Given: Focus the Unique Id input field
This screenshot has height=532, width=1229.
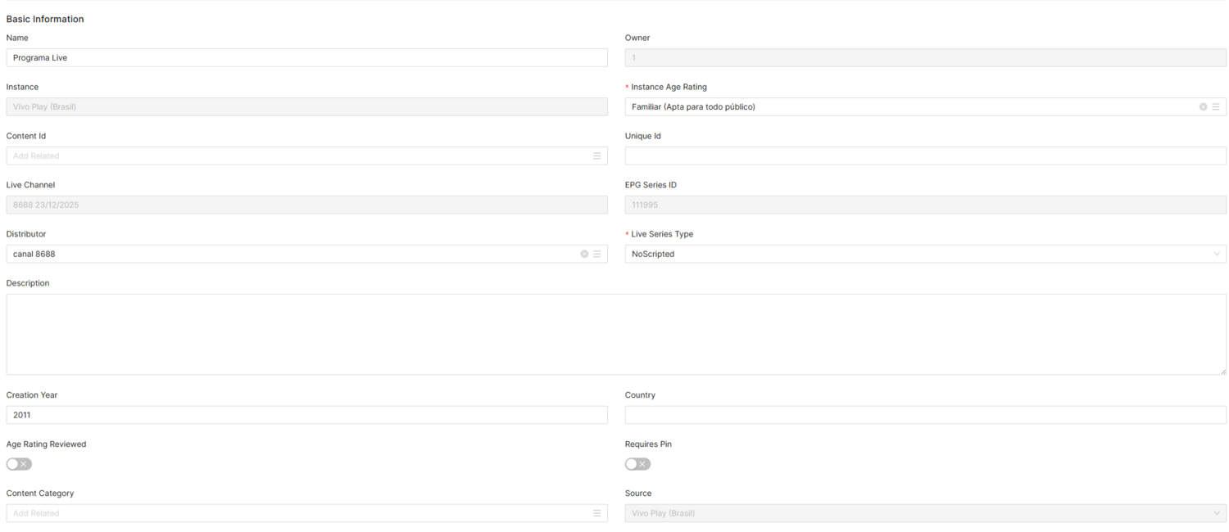Looking at the screenshot, I should coord(925,156).
